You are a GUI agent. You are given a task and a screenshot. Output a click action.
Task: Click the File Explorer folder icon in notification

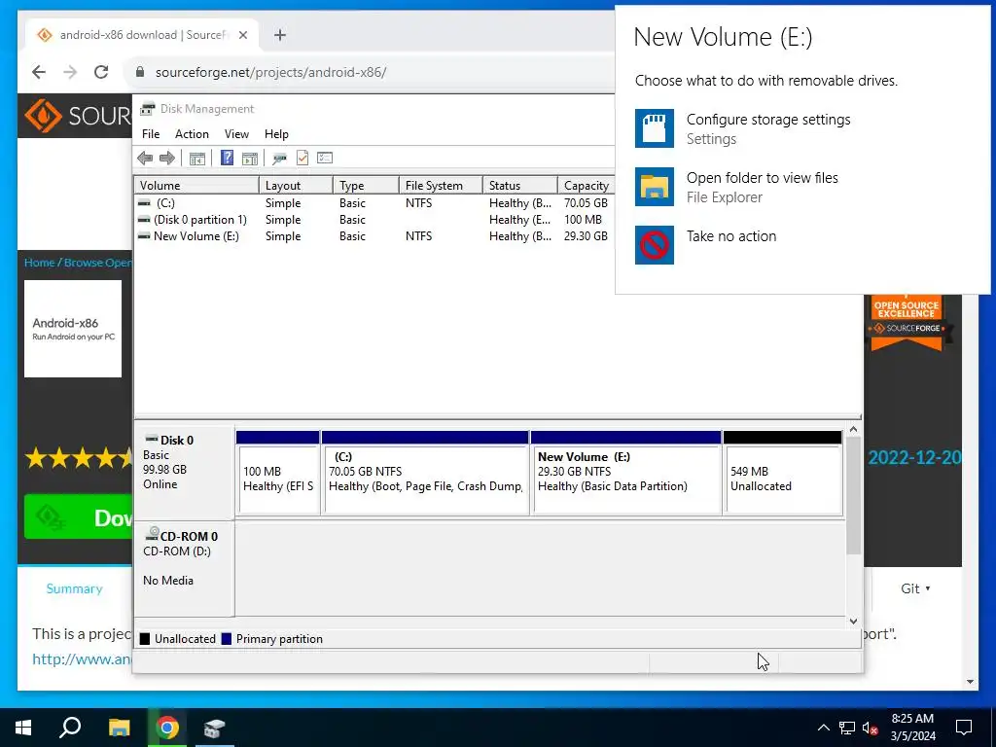[655, 187]
